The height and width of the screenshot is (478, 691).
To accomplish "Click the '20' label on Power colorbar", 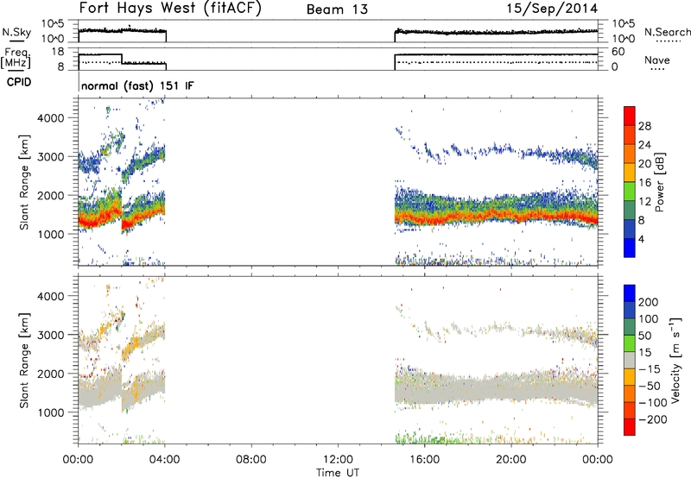I will (644, 164).
